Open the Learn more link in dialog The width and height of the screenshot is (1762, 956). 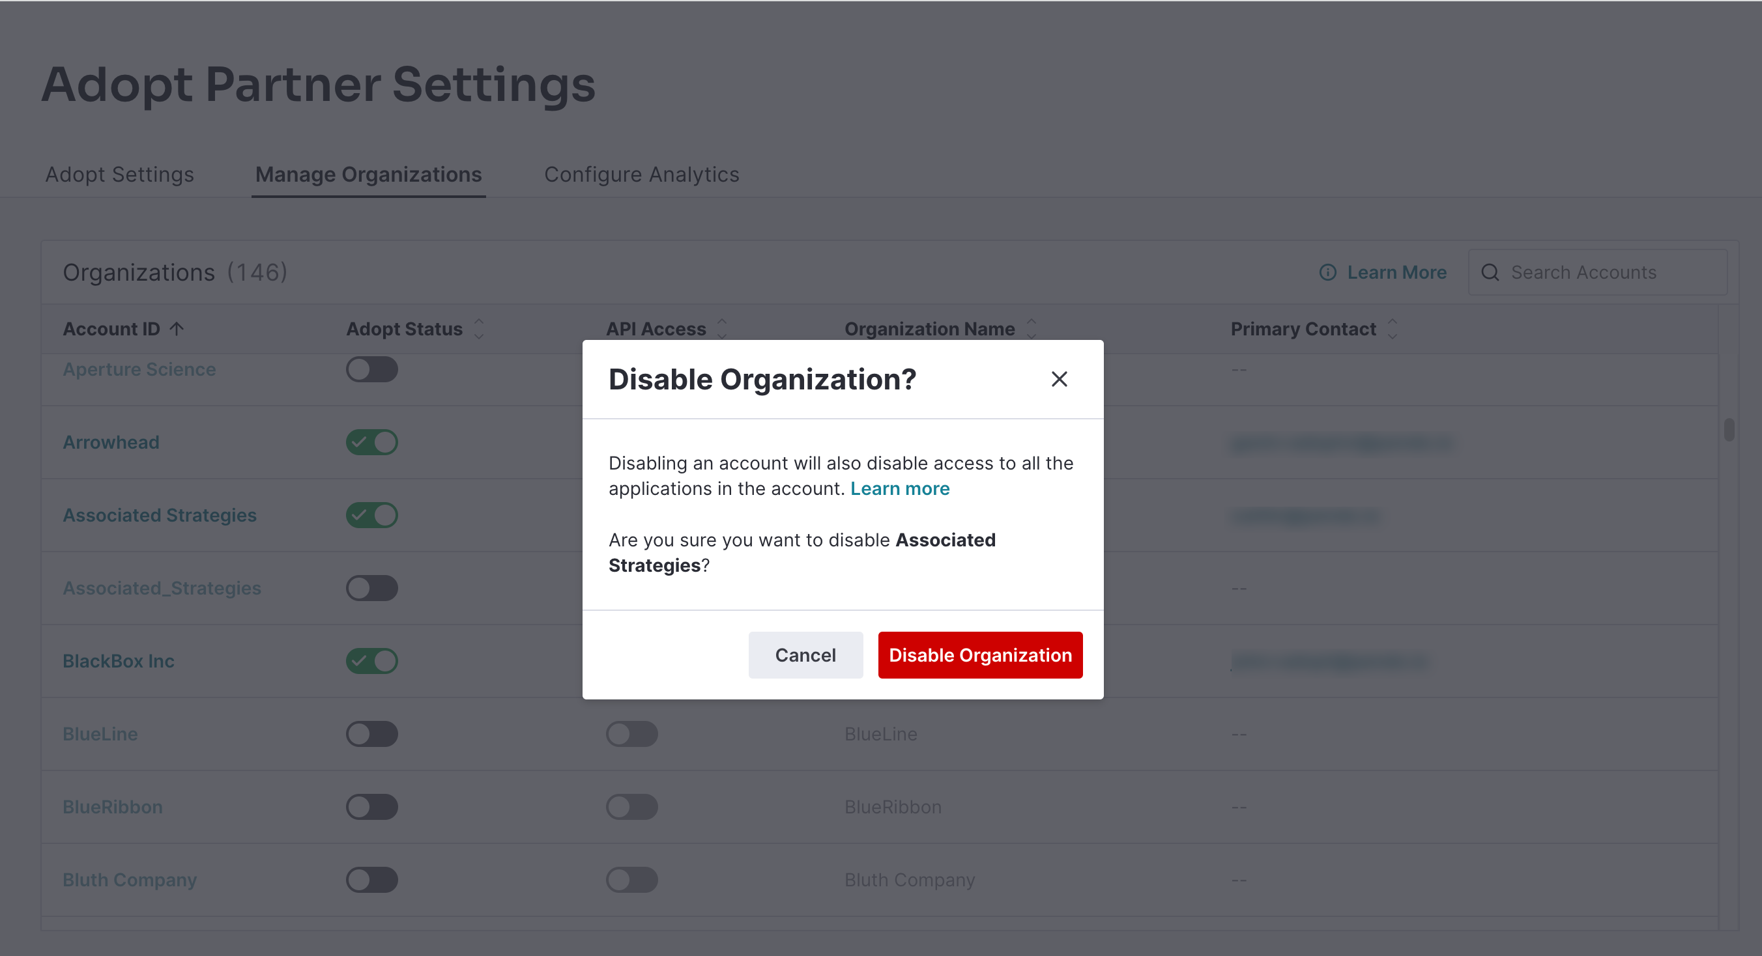point(899,488)
